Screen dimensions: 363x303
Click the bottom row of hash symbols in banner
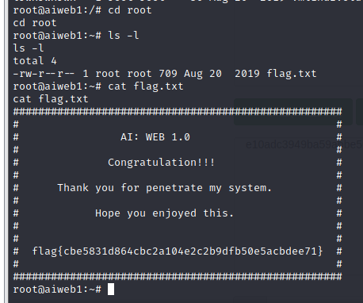[x=178, y=277]
